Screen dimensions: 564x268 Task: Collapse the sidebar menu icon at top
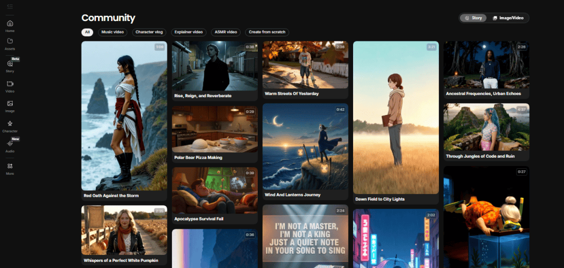[x=10, y=6]
